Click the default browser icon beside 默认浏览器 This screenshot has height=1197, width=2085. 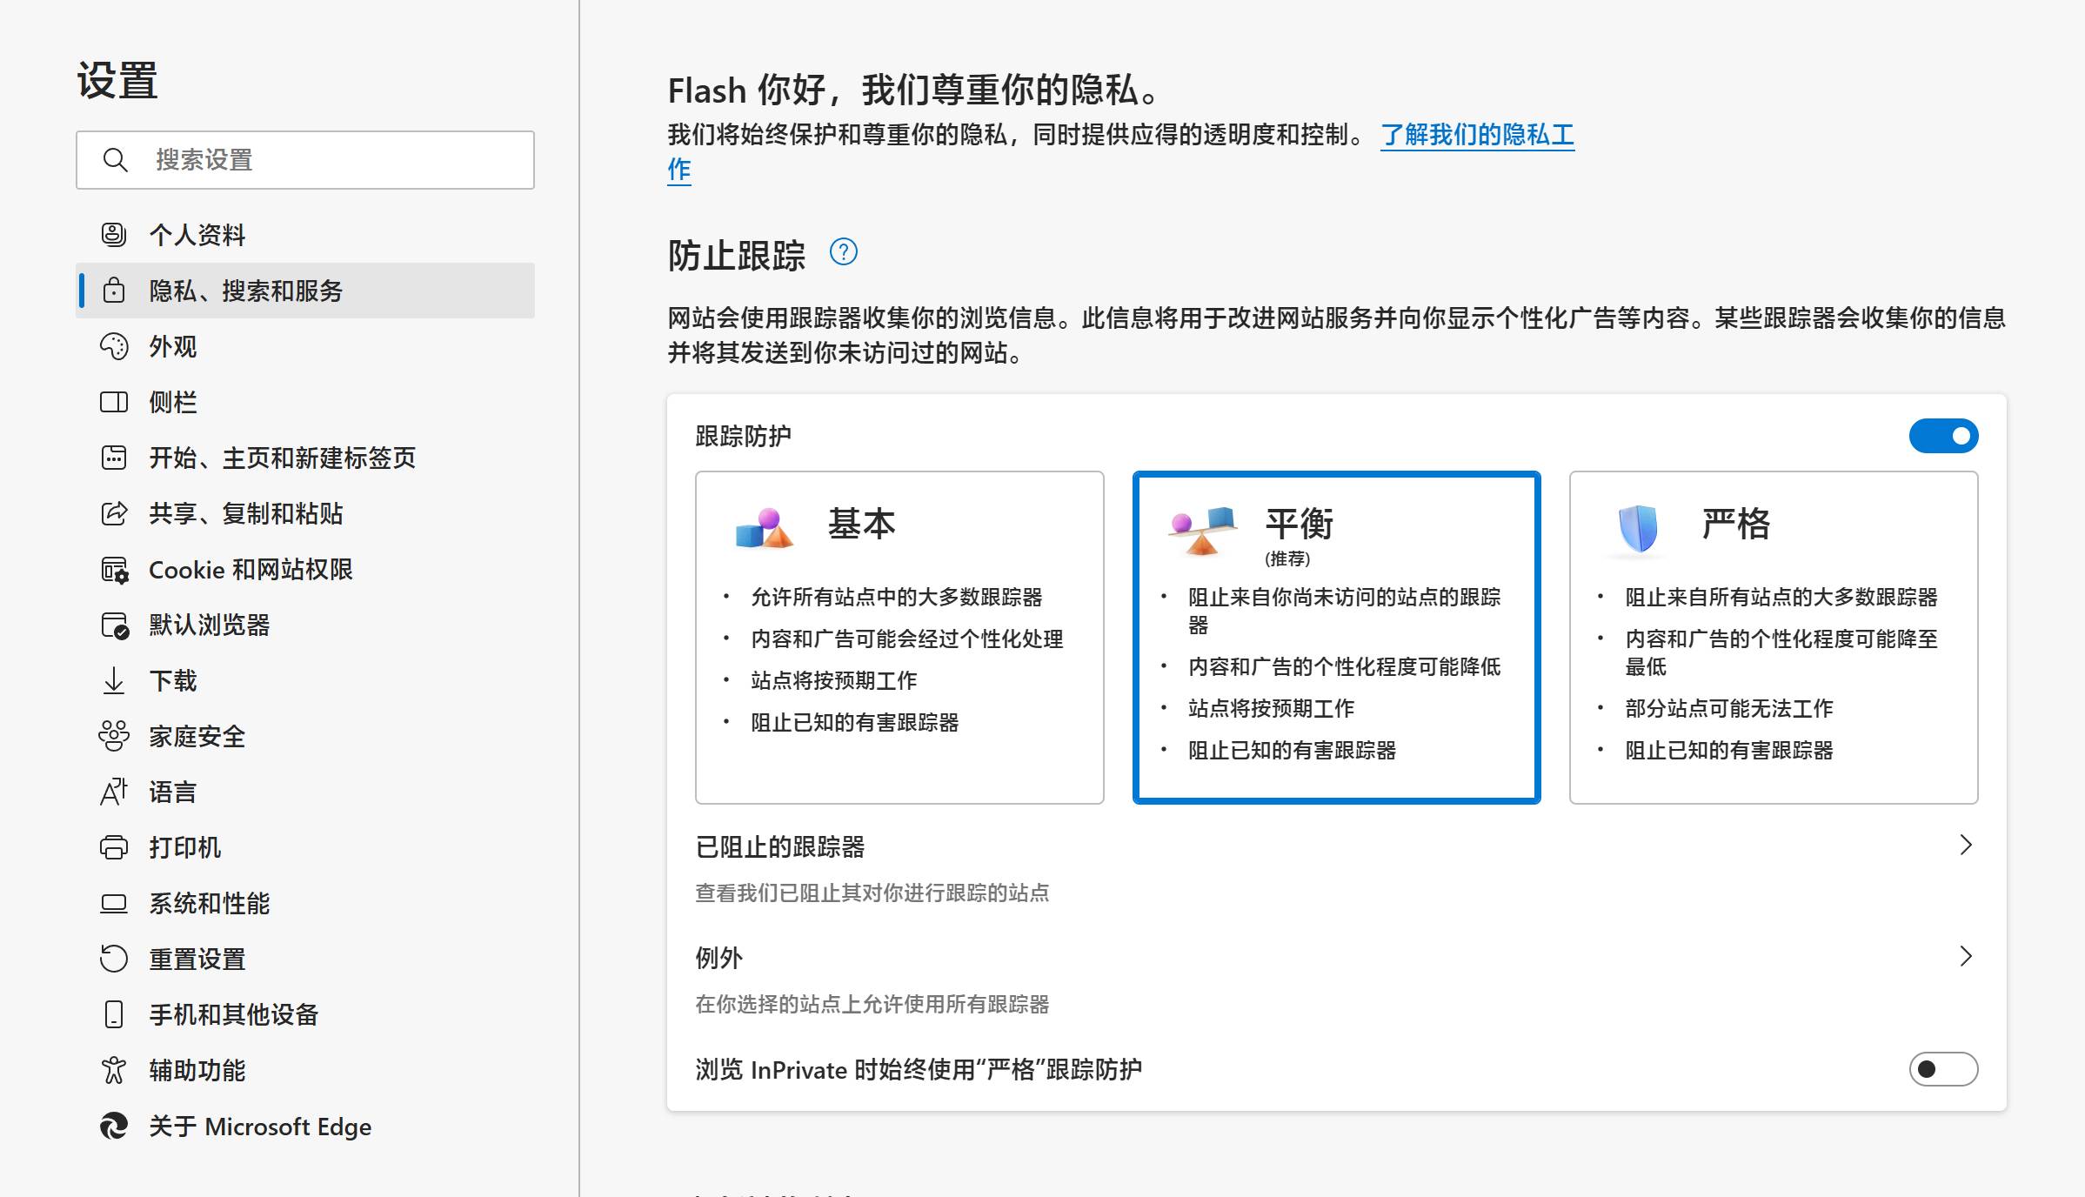114,625
